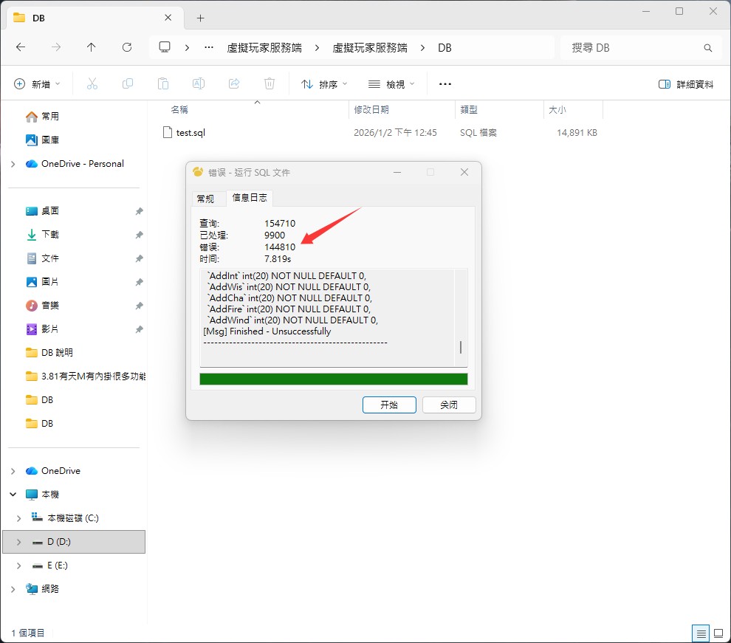Expand 本機磁碟 (C:) drive
The width and height of the screenshot is (731, 643).
click(x=18, y=518)
